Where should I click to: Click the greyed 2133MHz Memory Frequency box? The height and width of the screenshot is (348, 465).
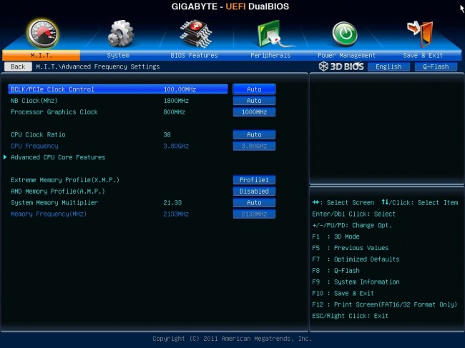click(x=254, y=214)
